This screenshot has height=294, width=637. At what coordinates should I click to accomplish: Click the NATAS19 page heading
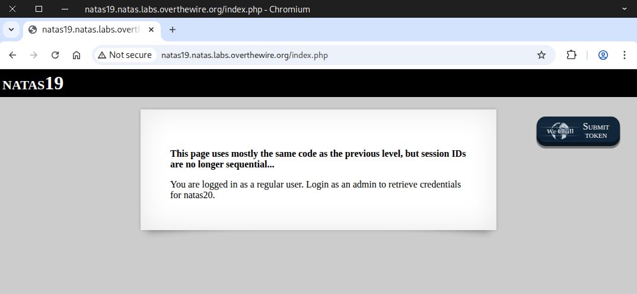pos(33,84)
